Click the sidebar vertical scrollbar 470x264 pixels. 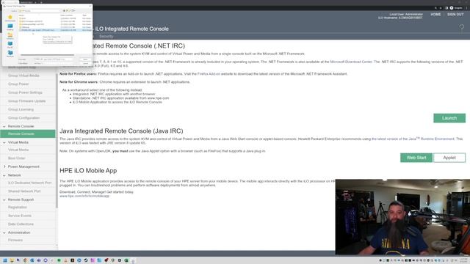pyautogui.click(x=57, y=141)
